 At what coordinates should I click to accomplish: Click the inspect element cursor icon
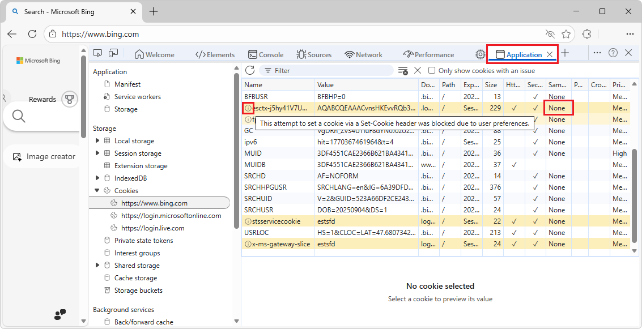pos(97,52)
